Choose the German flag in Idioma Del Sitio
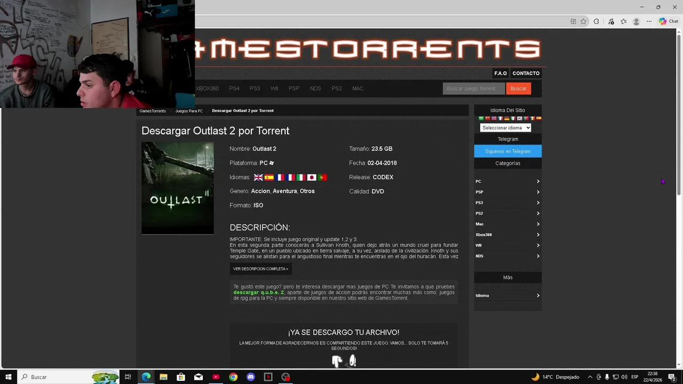This screenshot has height=384, width=683. 507,118
